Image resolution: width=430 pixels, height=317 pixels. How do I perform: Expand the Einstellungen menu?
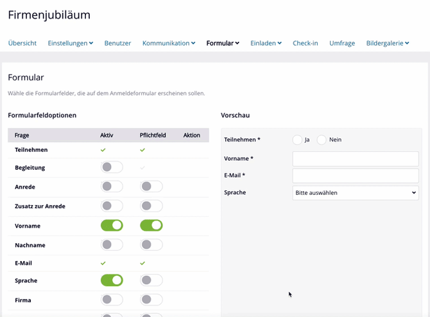(70, 43)
